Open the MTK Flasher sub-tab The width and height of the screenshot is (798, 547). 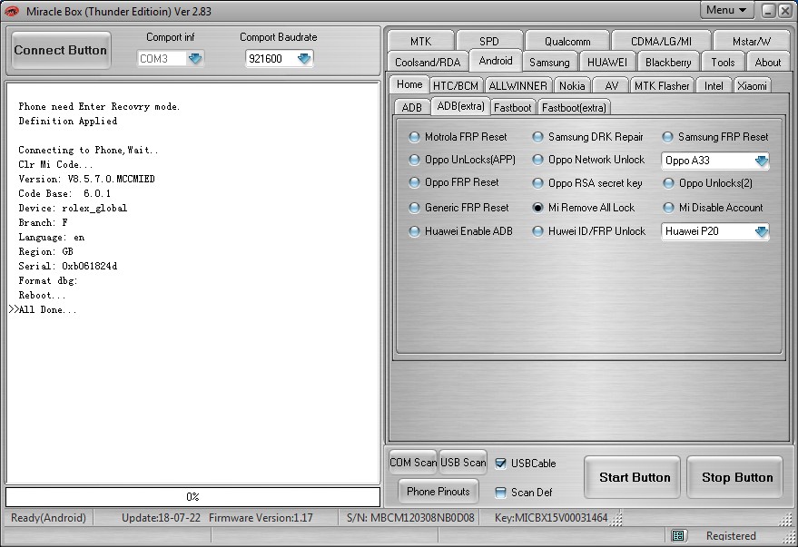click(x=662, y=86)
